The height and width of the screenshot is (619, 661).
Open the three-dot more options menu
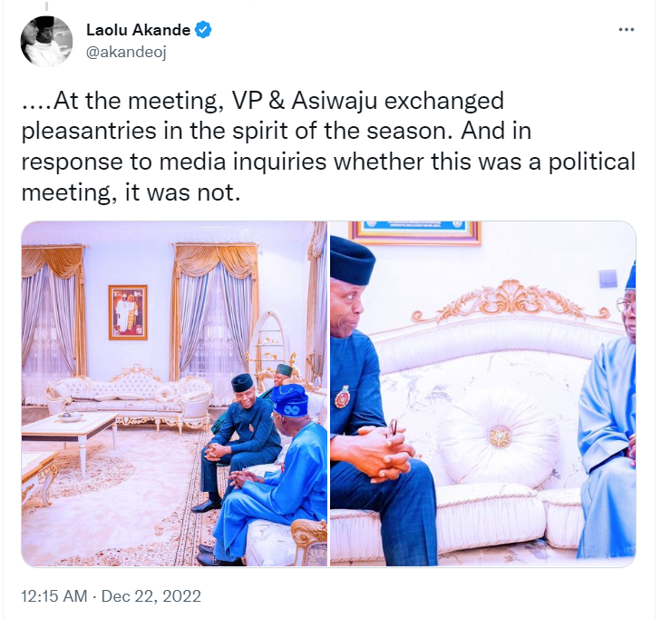[x=626, y=30]
